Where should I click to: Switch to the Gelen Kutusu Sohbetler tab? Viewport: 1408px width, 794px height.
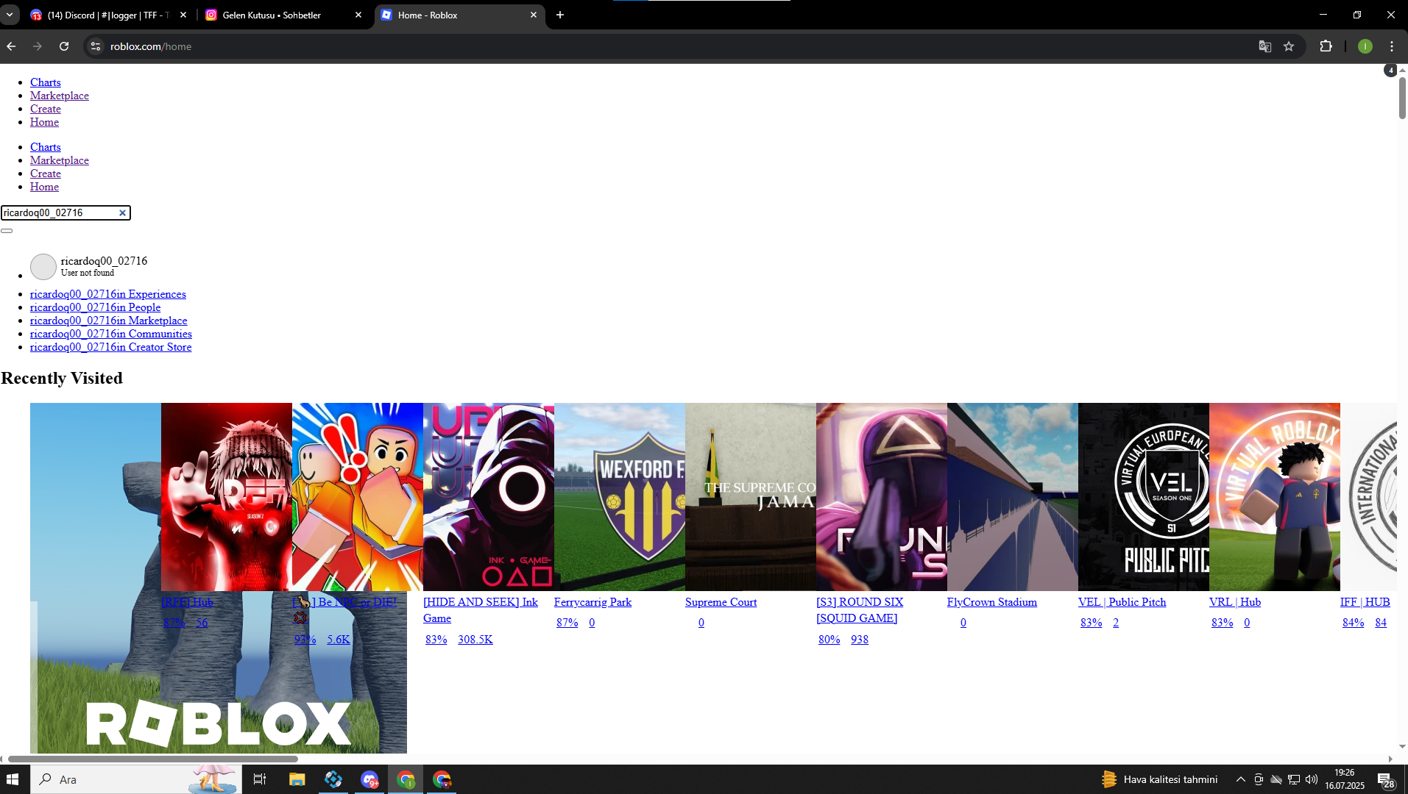pyautogui.click(x=272, y=15)
